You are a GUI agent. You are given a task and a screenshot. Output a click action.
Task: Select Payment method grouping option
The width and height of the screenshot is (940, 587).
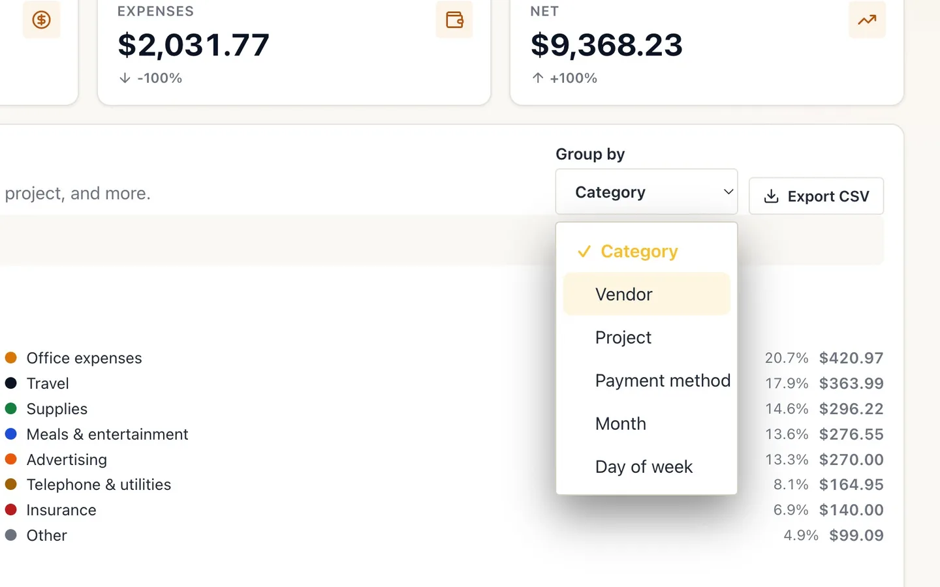[x=646, y=380]
